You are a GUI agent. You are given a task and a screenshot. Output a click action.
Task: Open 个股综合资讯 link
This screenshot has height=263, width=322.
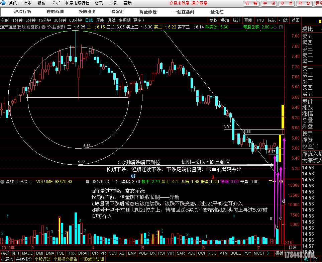[92, 259]
